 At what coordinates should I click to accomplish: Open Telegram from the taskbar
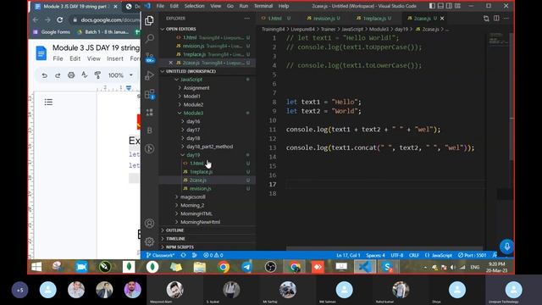(246, 267)
